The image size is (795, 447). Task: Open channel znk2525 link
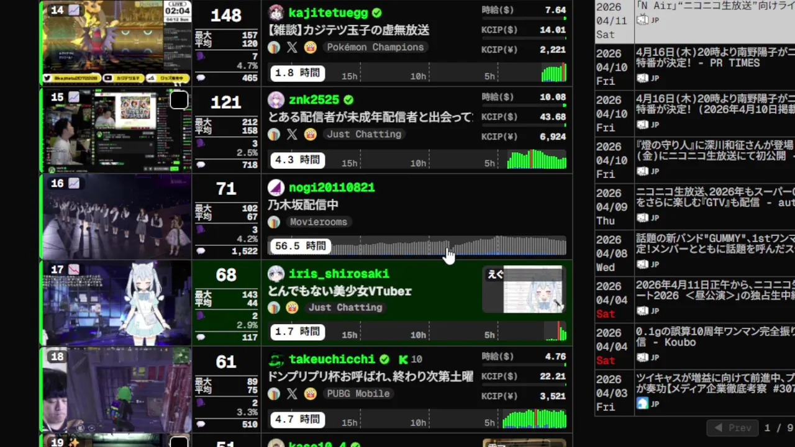(x=314, y=100)
